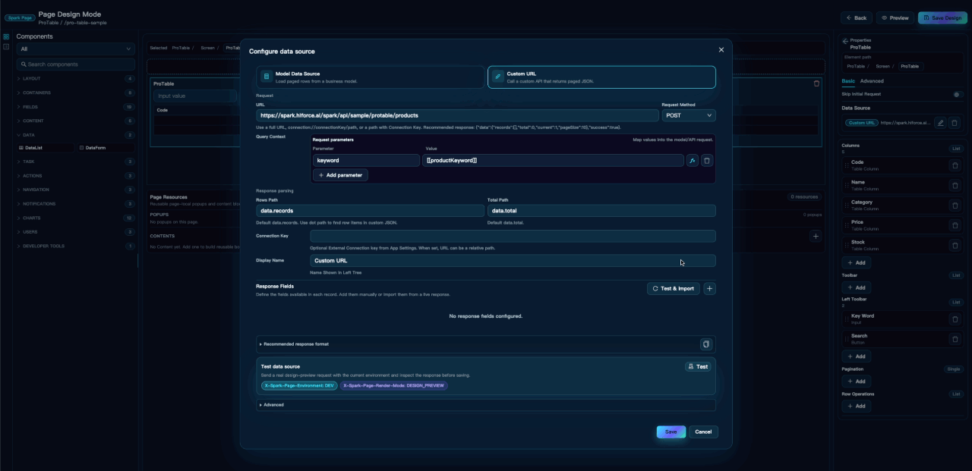
Task: Close the Configure data source dialog
Action: tap(721, 50)
